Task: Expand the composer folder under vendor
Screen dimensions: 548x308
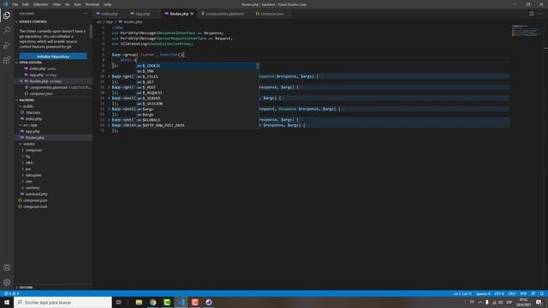Action: (33, 151)
